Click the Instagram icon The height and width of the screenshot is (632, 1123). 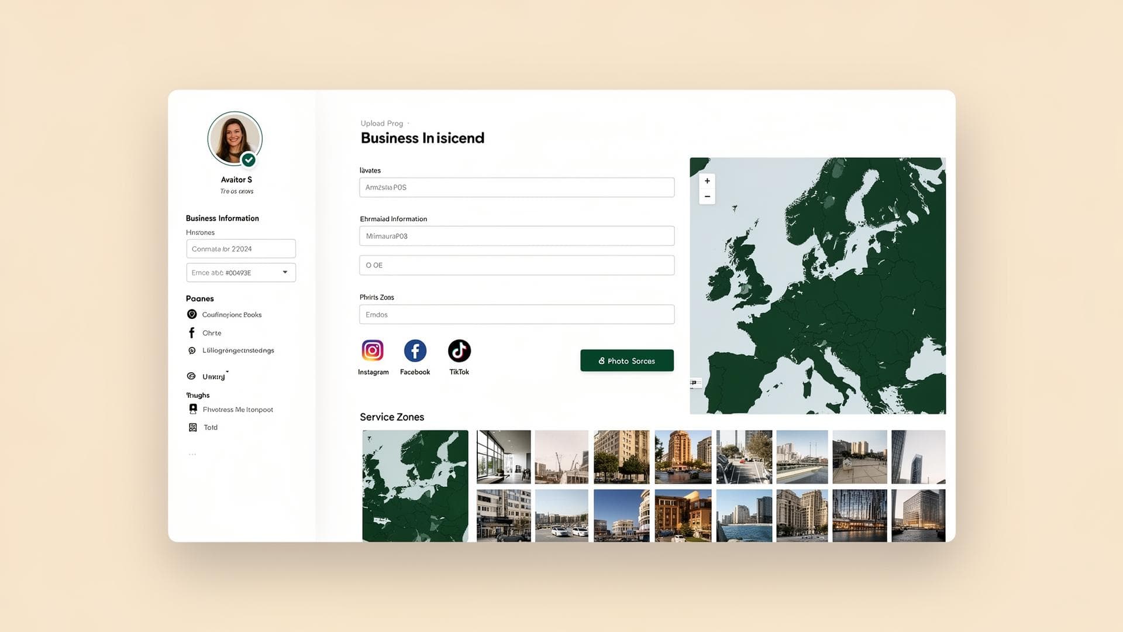(373, 351)
